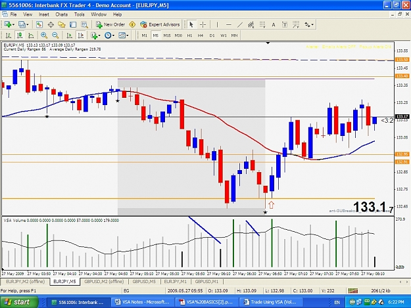
Task: Open the File menu
Action: [x=13, y=14]
